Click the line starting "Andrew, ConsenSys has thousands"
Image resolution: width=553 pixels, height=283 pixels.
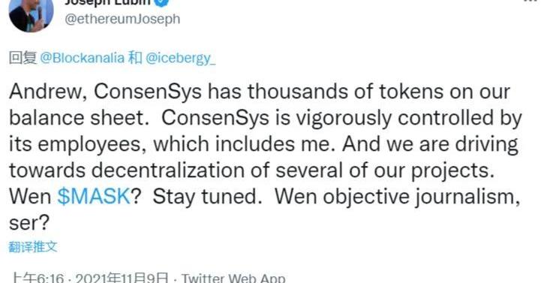259,92
